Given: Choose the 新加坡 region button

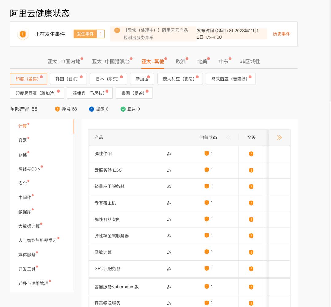Looking at the screenshot, I should coord(142,79).
